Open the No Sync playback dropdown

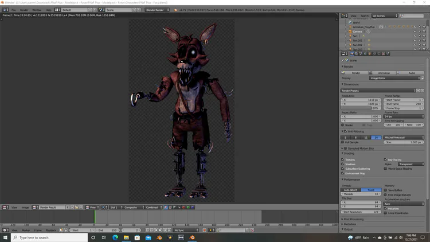pos(186,230)
